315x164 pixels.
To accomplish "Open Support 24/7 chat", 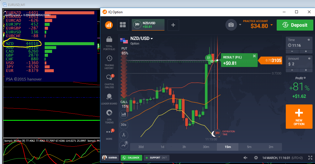I will point(157,158).
